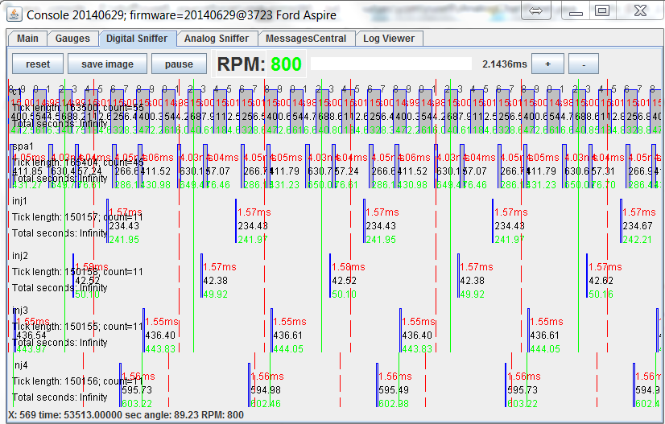
Task: Maximize the Console window
Action: pos(602,10)
